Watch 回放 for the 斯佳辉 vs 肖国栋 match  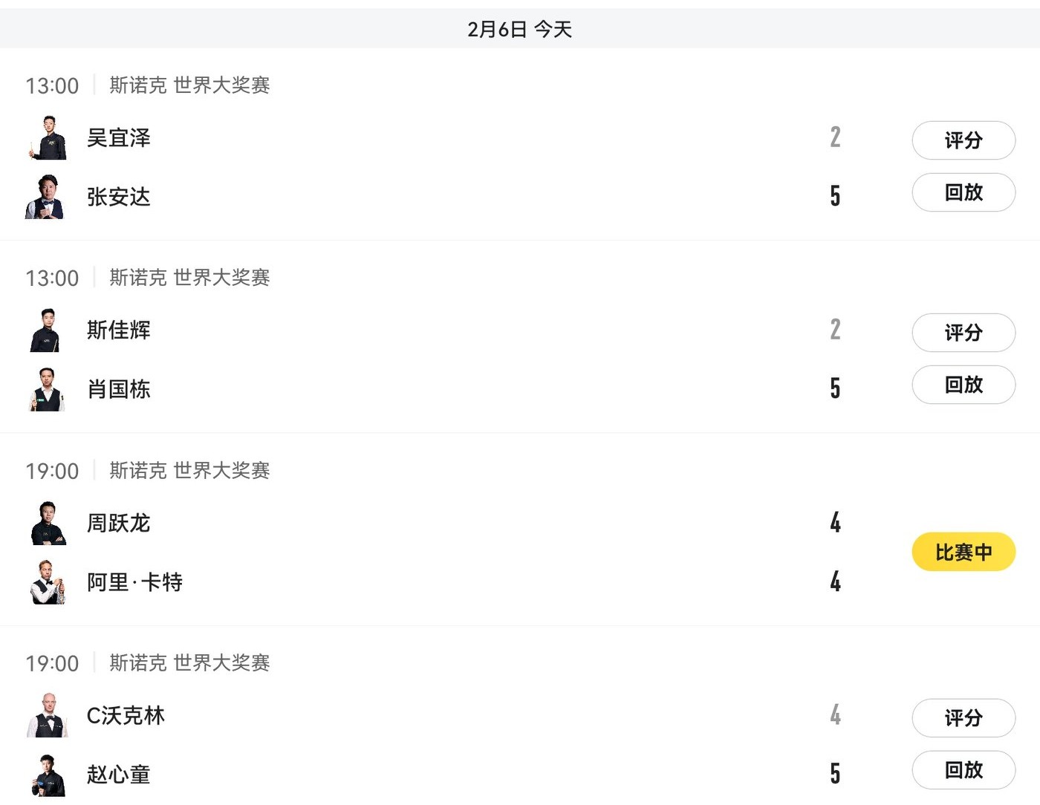[x=963, y=385]
